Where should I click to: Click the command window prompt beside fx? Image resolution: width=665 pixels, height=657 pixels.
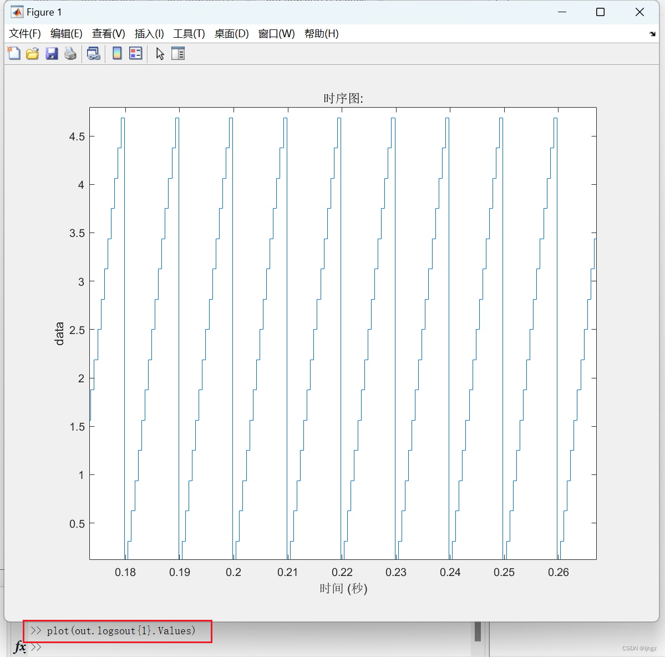click(36, 647)
